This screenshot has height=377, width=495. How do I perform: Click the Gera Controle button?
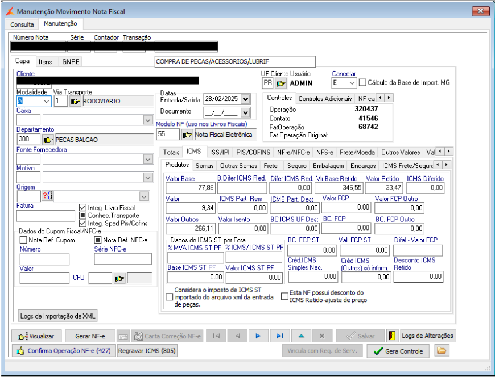click(398, 351)
